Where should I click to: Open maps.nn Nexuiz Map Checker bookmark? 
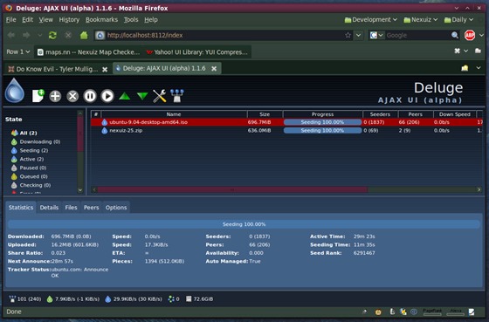(x=88, y=52)
